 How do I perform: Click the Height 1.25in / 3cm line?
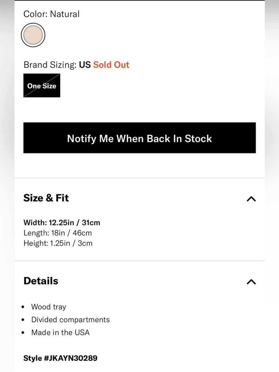(x=58, y=243)
